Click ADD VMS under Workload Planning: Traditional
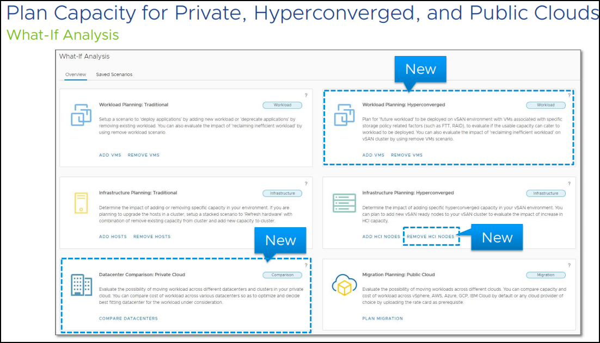 (x=110, y=155)
